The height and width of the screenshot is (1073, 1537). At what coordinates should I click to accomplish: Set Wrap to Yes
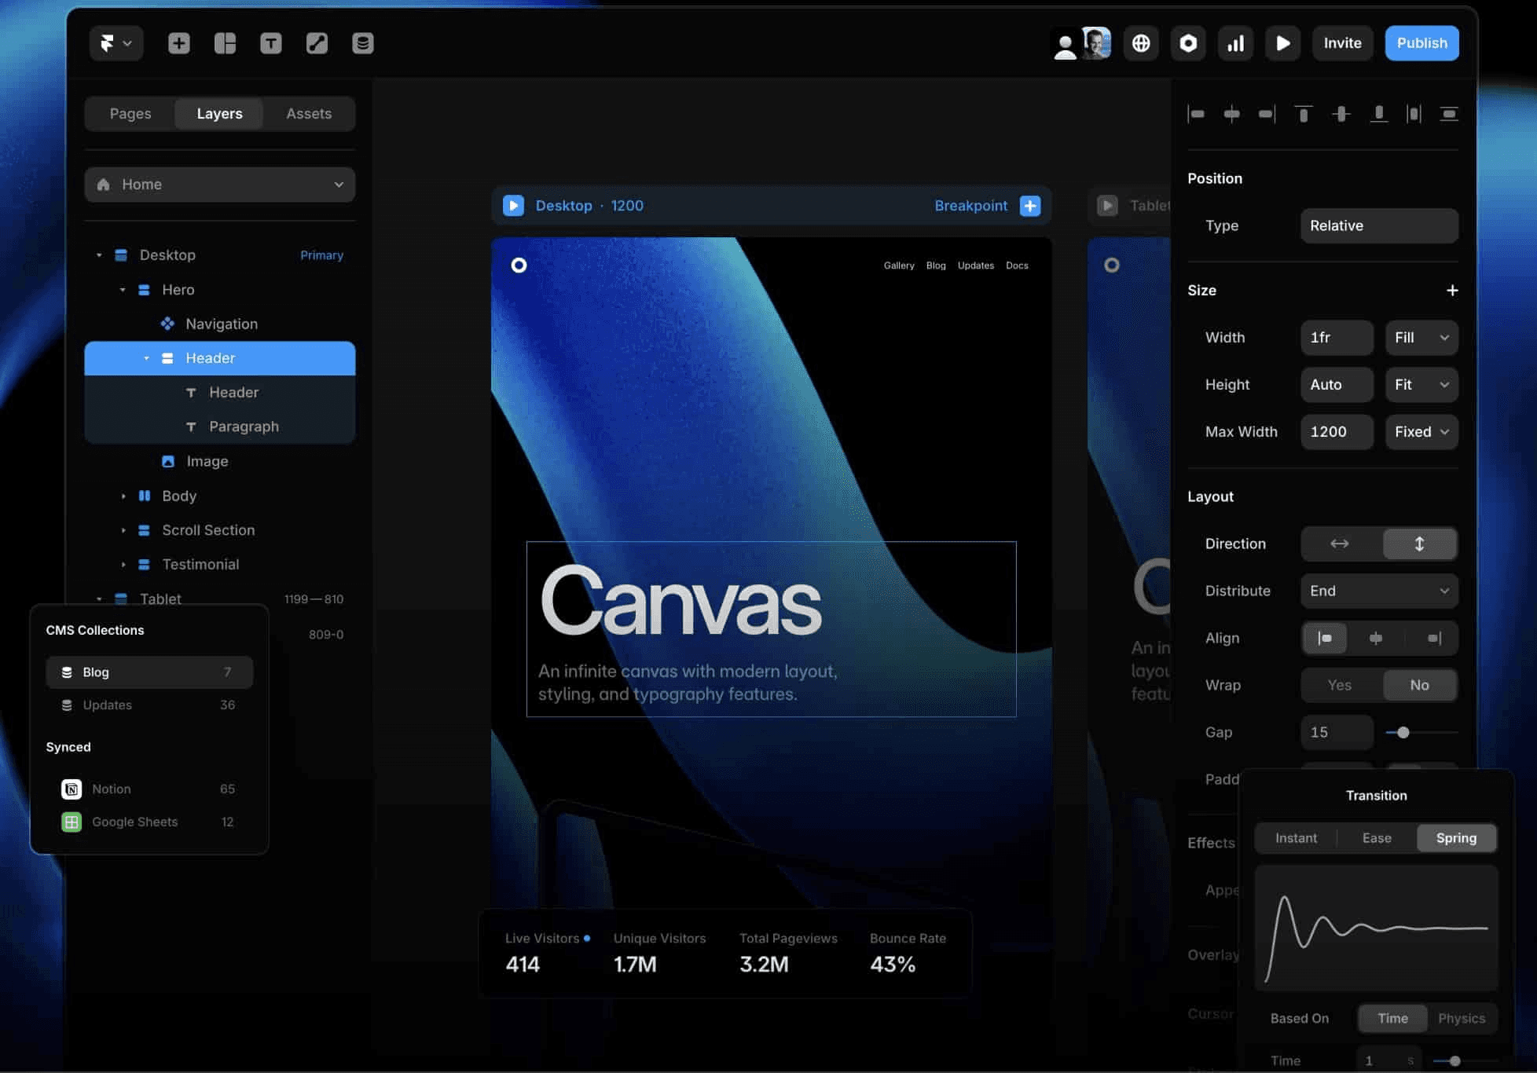1338,685
